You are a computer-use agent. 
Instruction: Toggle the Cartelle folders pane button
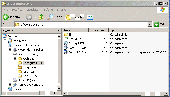[x=74, y=17]
